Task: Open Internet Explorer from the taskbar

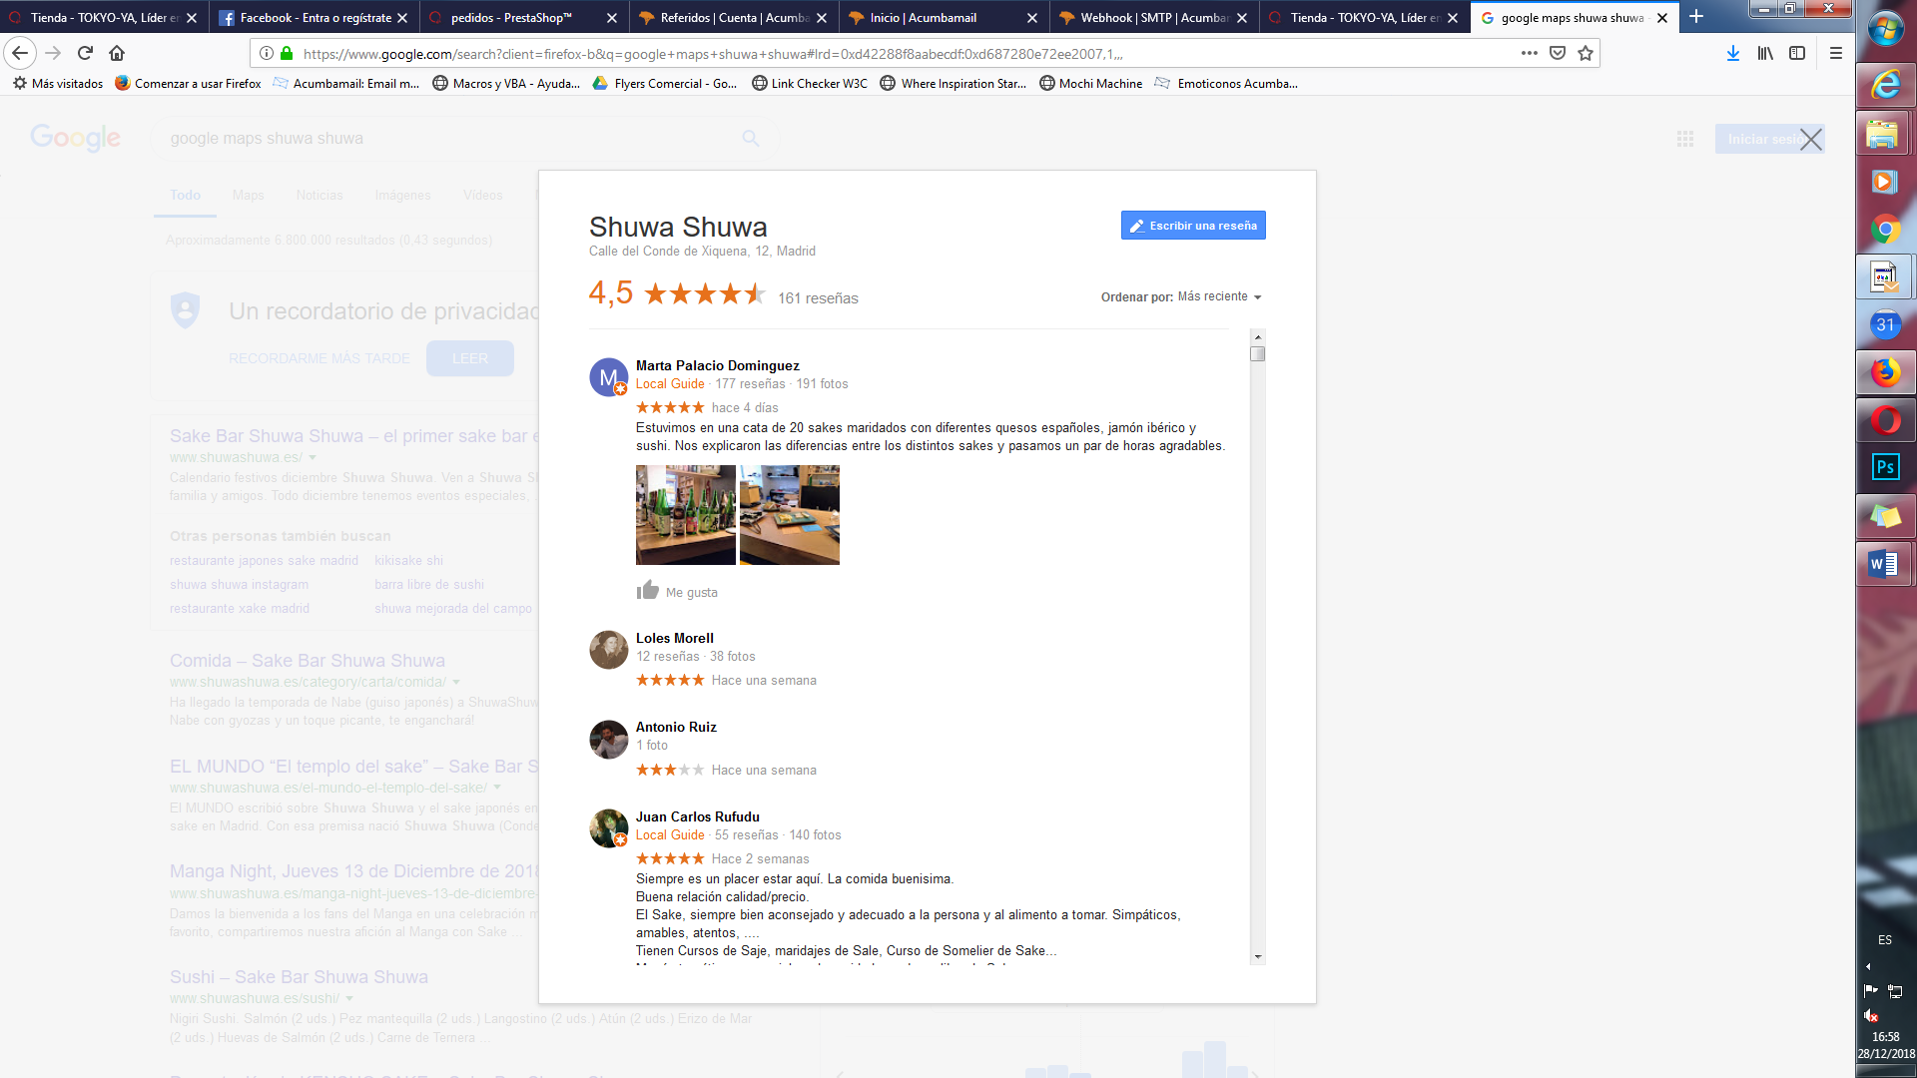Action: click(1885, 86)
